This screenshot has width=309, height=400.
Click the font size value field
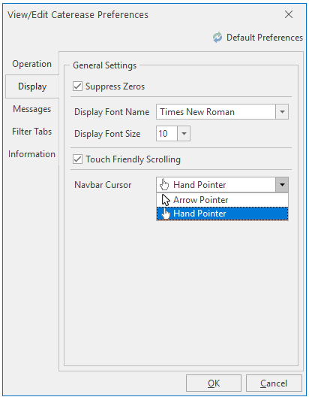pyautogui.click(x=166, y=133)
